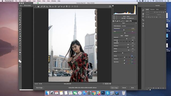
Task: Open Essentials workspace dropdown in Photoshop
Action: point(160,5)
